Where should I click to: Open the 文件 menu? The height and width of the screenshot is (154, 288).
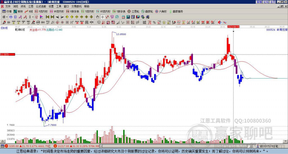point(8,6)
